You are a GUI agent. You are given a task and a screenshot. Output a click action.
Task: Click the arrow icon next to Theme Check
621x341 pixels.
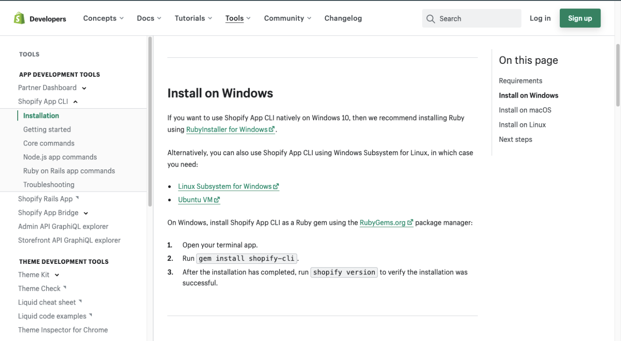(65, 287)
